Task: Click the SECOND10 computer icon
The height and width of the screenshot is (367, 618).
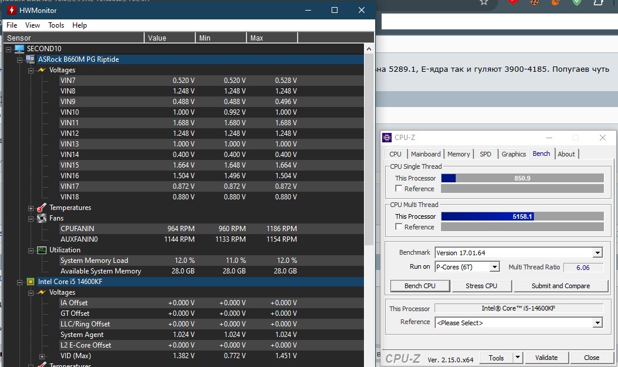Action: (x=19, y=48)
